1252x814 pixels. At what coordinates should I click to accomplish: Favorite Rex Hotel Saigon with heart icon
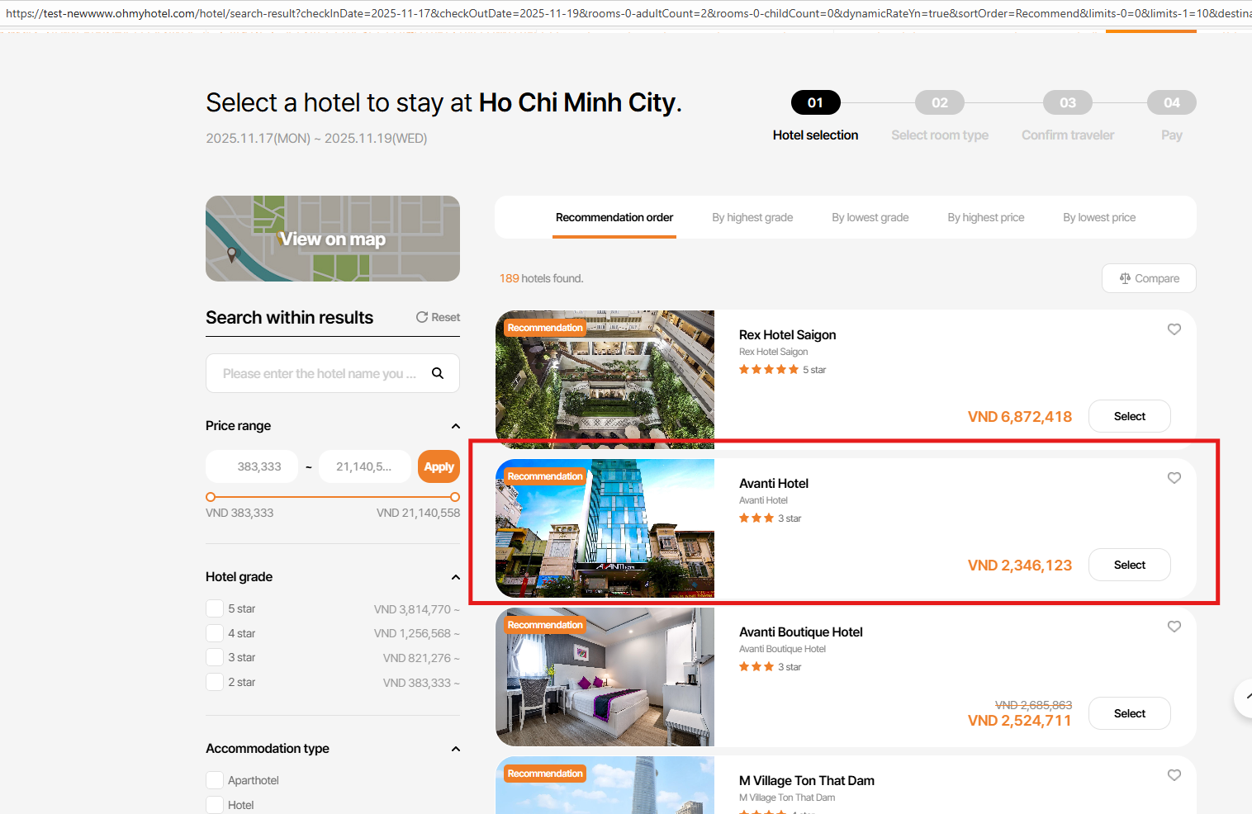tap(1174, 329)
